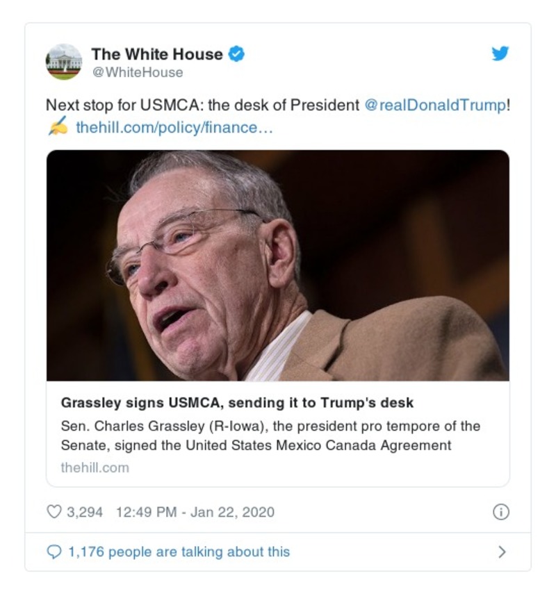This screenshot has width=556, height=596.
Task: Open the thehill.com/policy/finance link
Action: tap(167, 128)
